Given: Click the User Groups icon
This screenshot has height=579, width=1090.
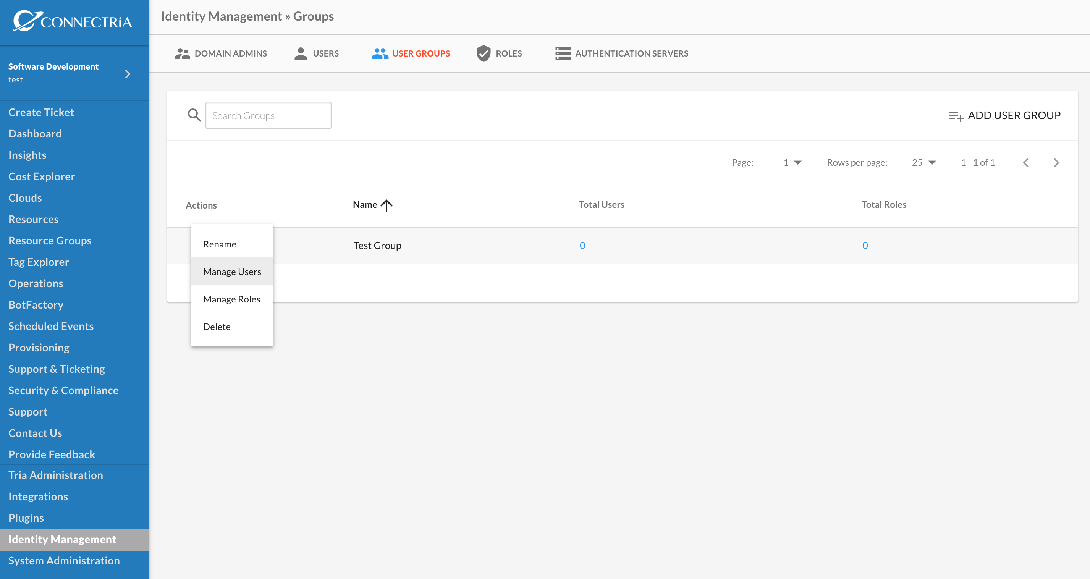Looking at the screenshot, I should (380, 53).
